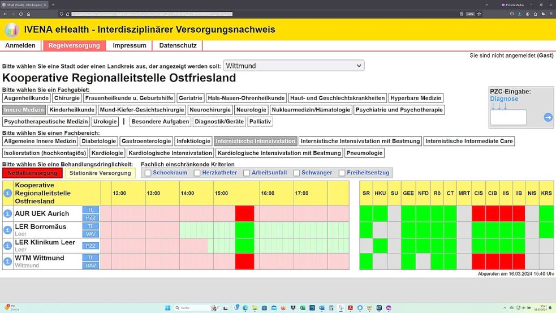Click green 15:30 slot for LER Borromäus
This screenshot has width=556, height=313.
coord(244,230)
